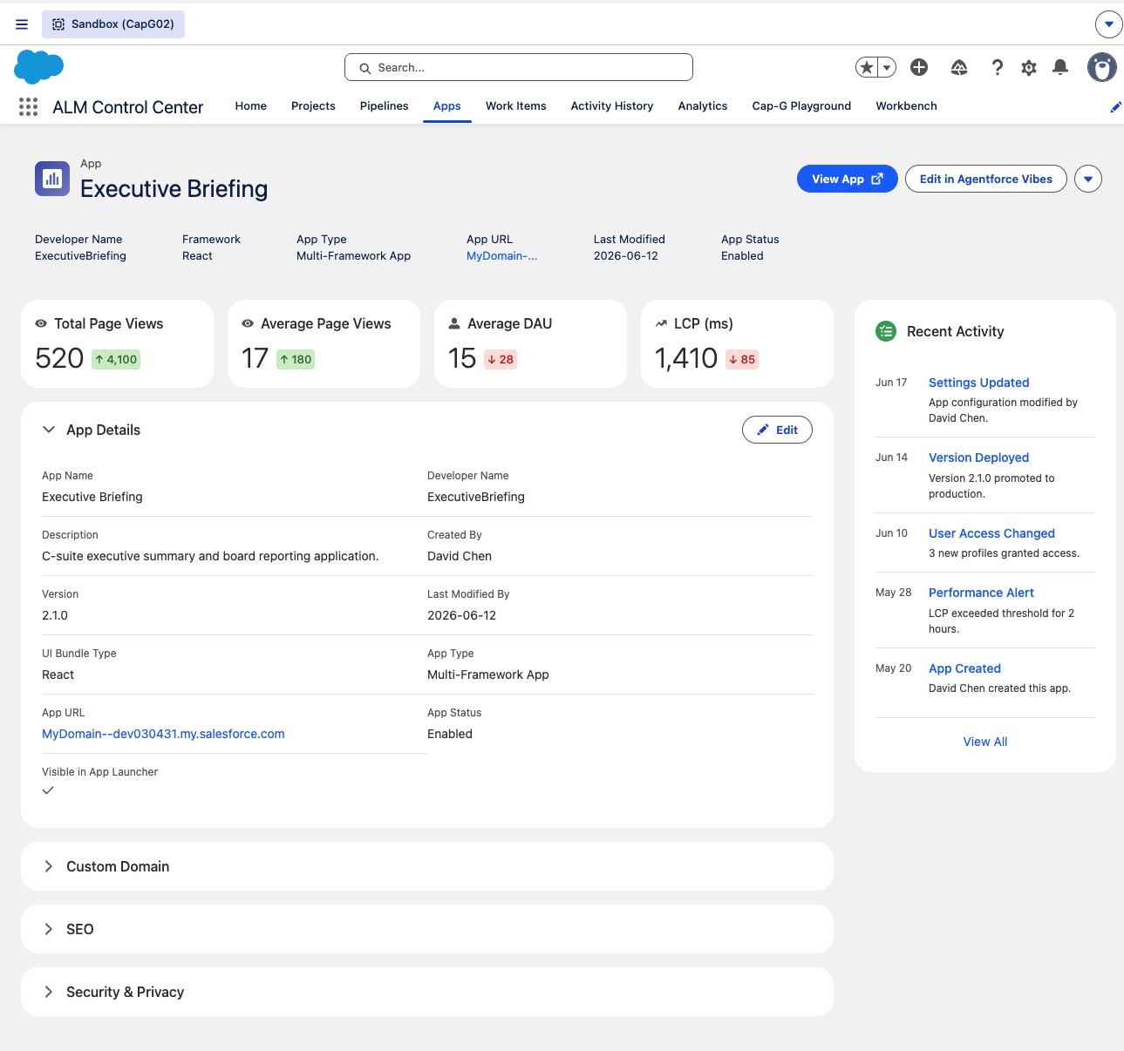Image resolution: width=1124 pixels, height=1051 pixels.
Task: Click the View App button
Action: tap(848, 179)
